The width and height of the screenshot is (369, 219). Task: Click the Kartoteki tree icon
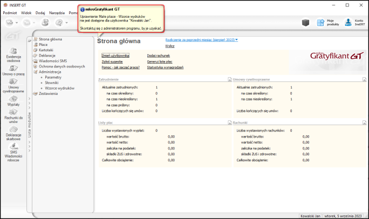pos(36,50)
